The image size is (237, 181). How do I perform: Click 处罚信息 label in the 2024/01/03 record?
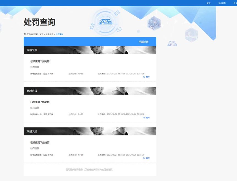click(x=35, y=67)
